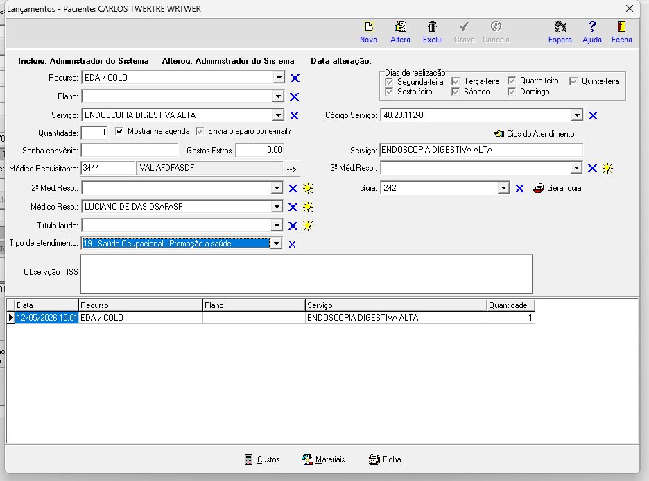The height and width of the screenshot is (481, 649).
Task: Click the Observção TISS text area
Action: (x=306, y=274)
